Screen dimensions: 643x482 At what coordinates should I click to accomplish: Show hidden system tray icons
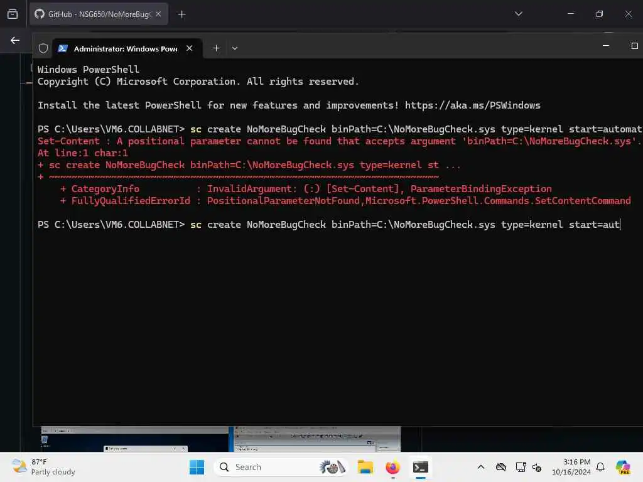point(481,467)
